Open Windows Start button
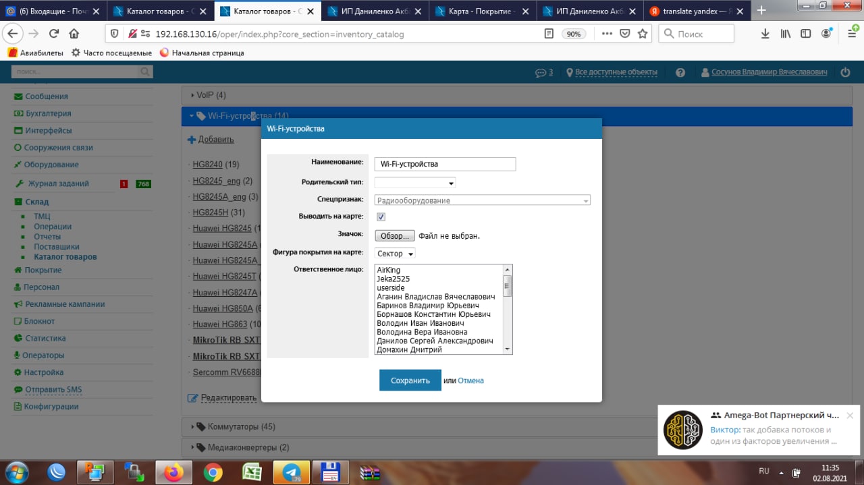The width and height of the screenshot is (864, 485). (x=16, y=471)
